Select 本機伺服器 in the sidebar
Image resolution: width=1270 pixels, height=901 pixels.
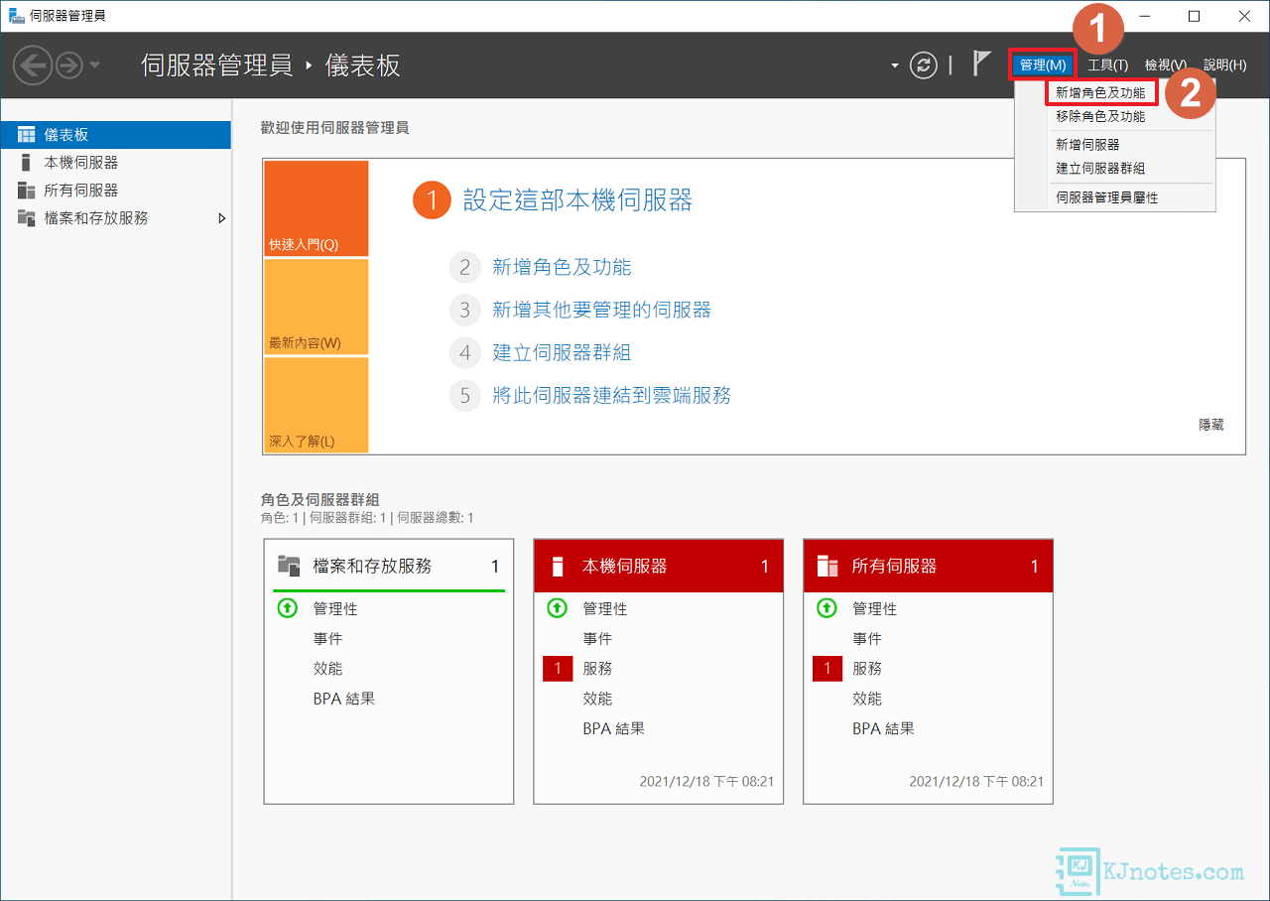115,163
